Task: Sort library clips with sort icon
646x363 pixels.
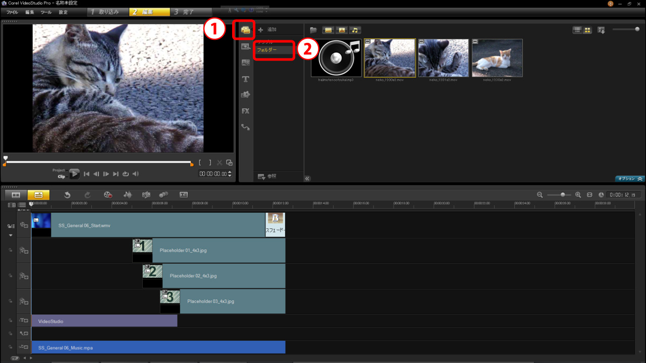Action: tap(601, 30)
